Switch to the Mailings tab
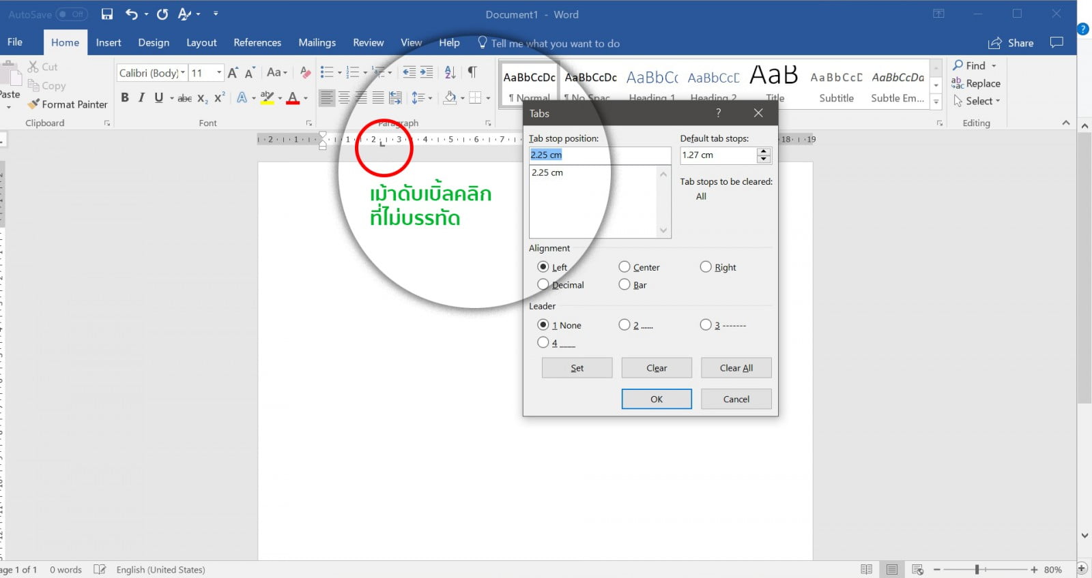Image resolution: width=1092 pixels, height=578 pixels. [317, 42]
